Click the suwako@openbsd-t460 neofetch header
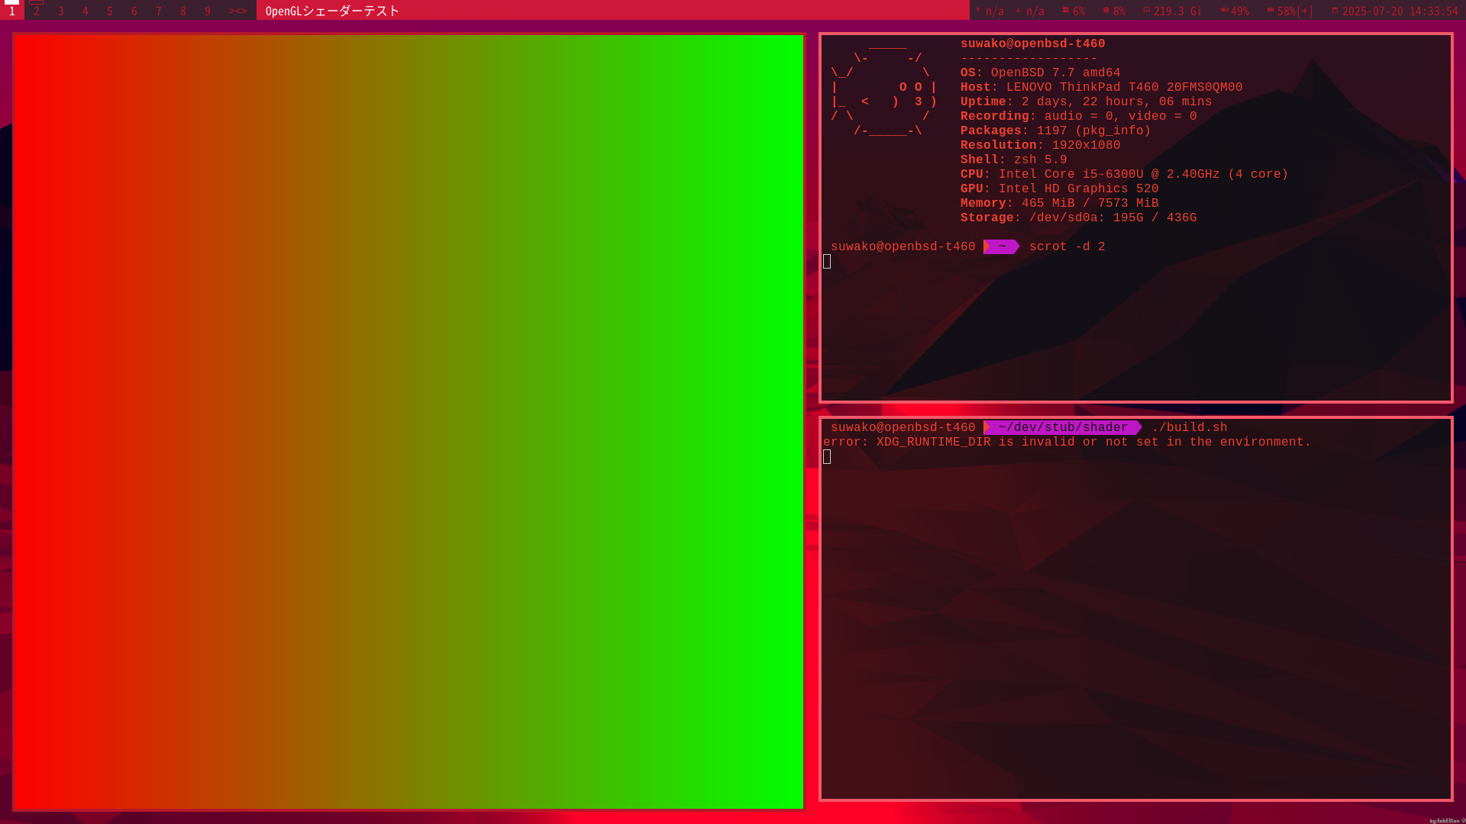This screenshot has height=824, width=1466. pos(1032,43)
